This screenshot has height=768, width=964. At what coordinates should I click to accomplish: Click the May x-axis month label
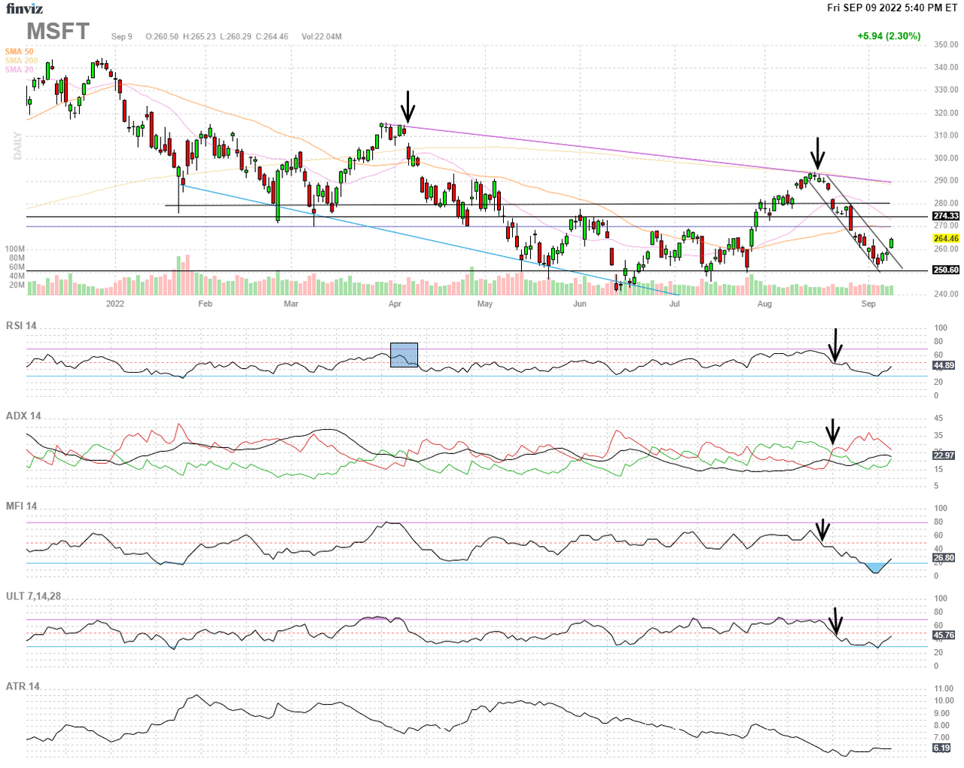[485, 304]
